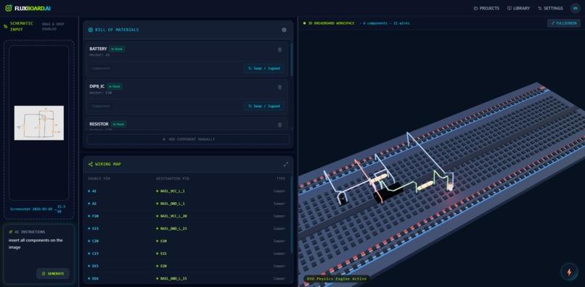Viewport: 585px width, 287px height.
Task: Click the AI instructions text field
Action: click(38, 251)
